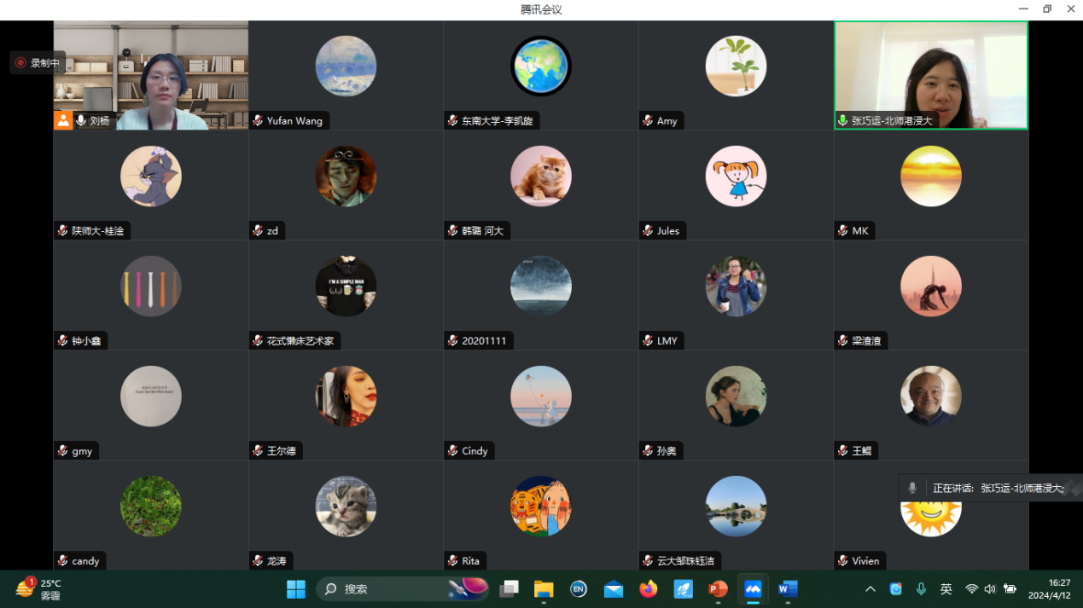Select Amy's participant tile with plant avatar
Image resolution: width=1083 pixels, height=608 pixels.
[x=736, y=75]
